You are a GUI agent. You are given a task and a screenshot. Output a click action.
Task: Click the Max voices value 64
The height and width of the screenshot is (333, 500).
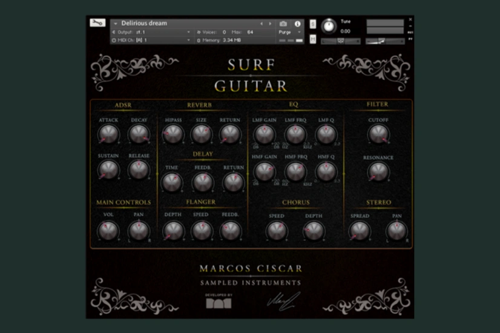pyautogui.click(x=251, y=32)
